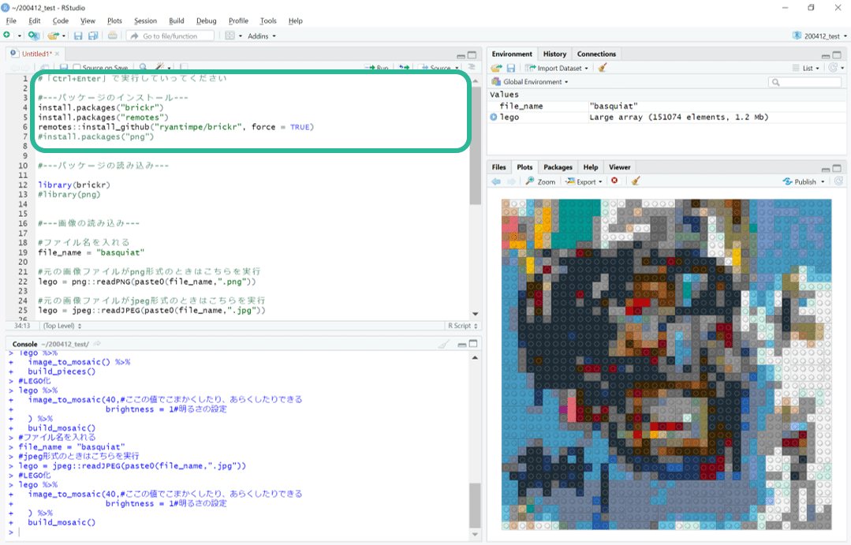Image resolution: width=851 pixels, height=545 pixels.
Task: Open the Session menu
Action: [x=145, y=21]
